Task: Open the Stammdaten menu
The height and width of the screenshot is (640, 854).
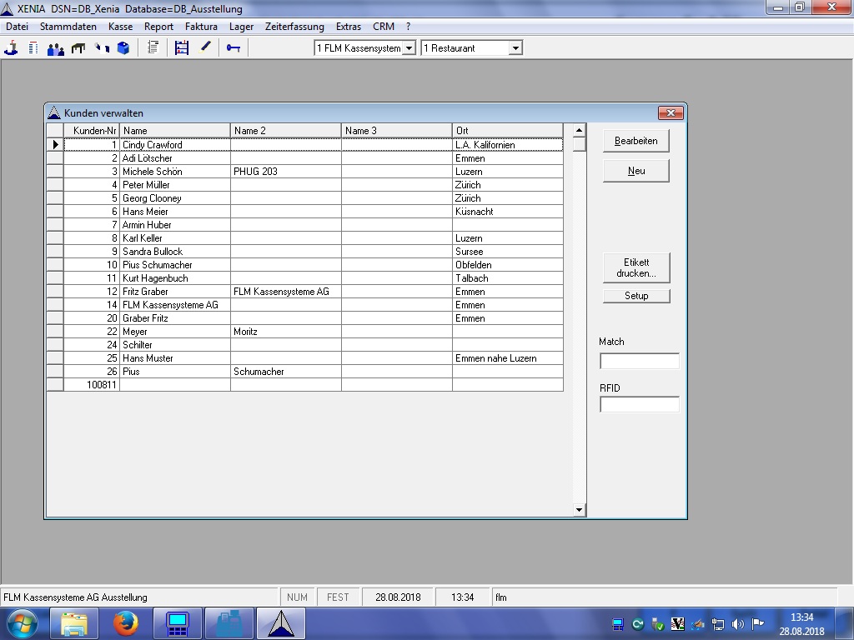Action: [68, 27]
